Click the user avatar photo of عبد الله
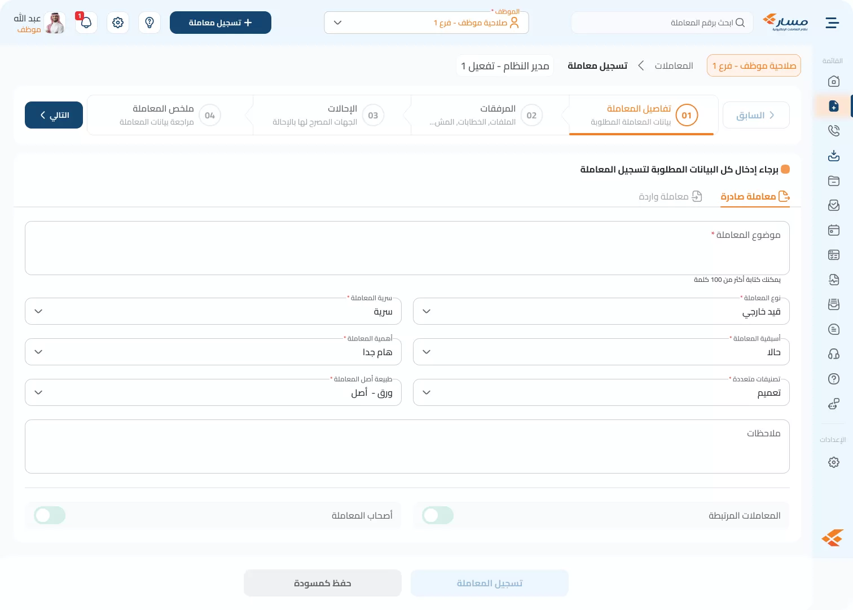 55,23
